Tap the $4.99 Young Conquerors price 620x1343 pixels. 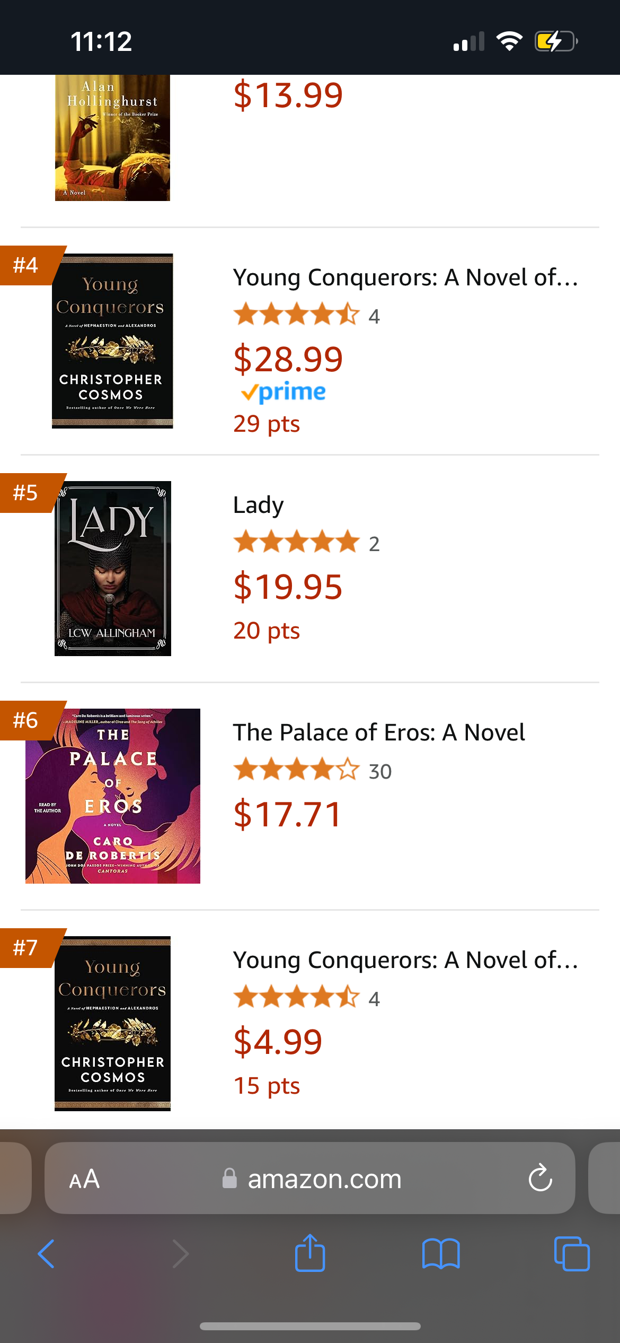click(278, 1042)
